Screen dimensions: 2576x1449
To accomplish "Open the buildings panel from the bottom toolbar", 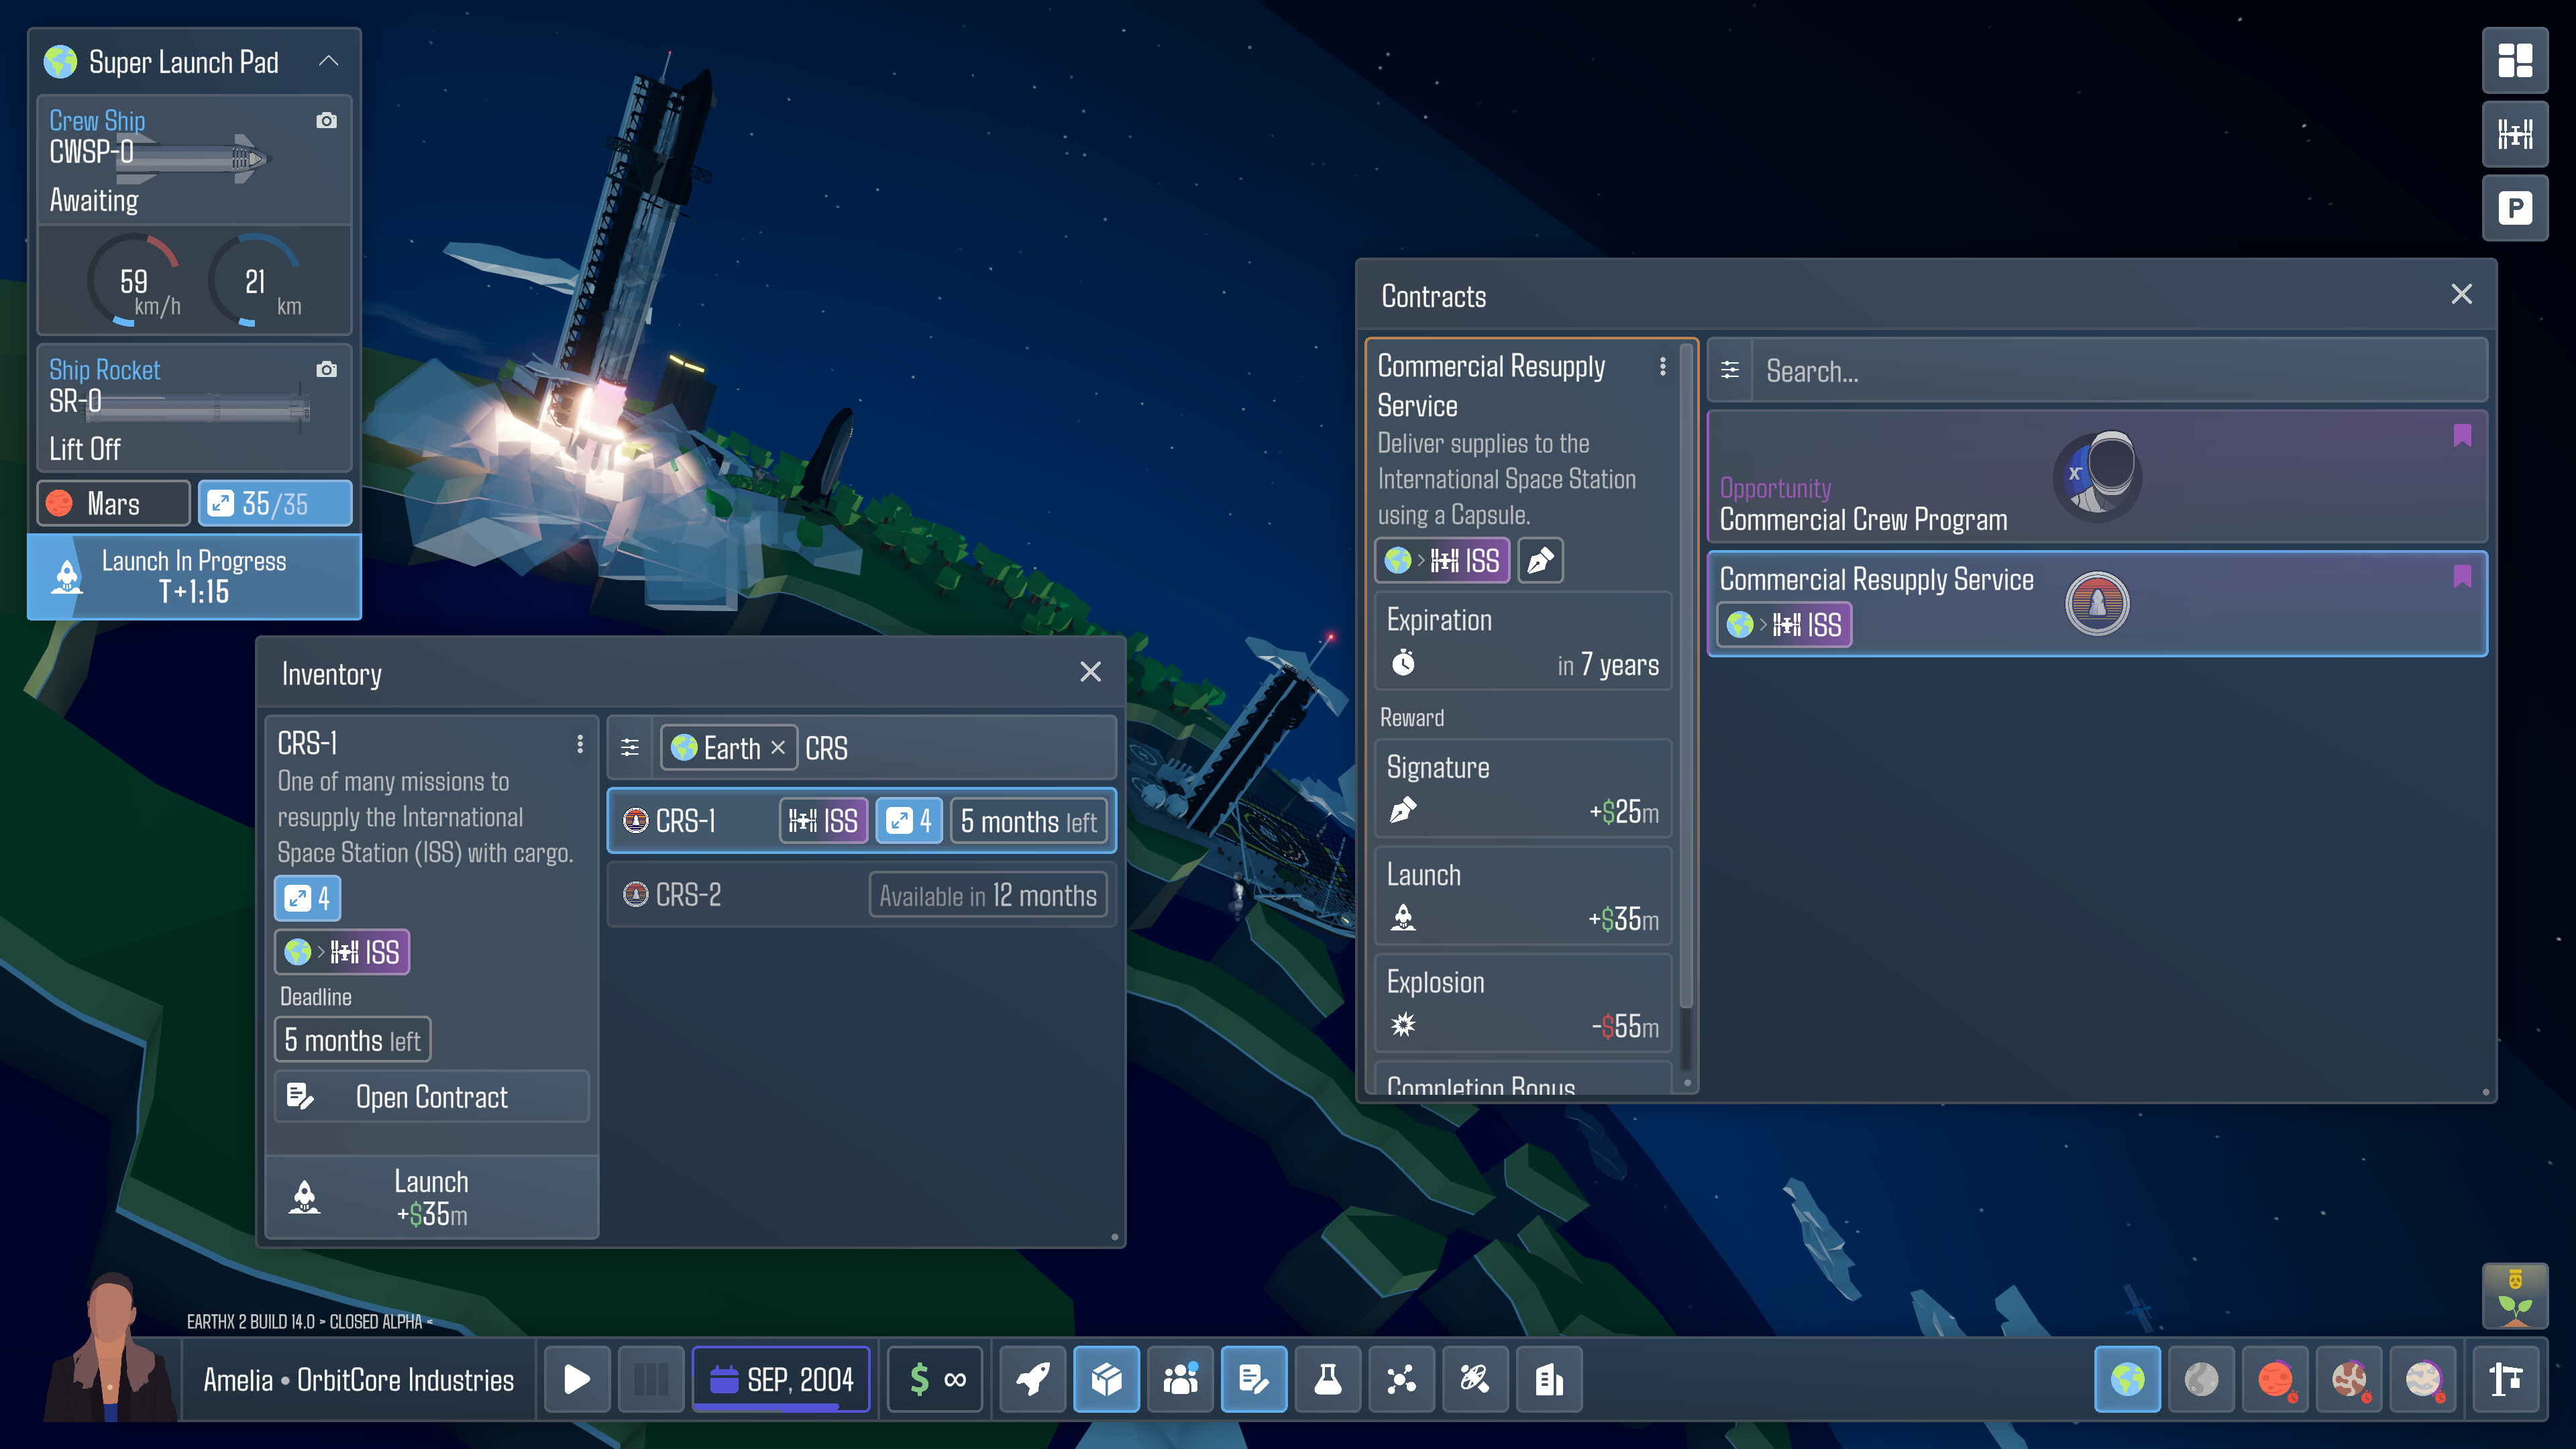I will (1549, 1380).
